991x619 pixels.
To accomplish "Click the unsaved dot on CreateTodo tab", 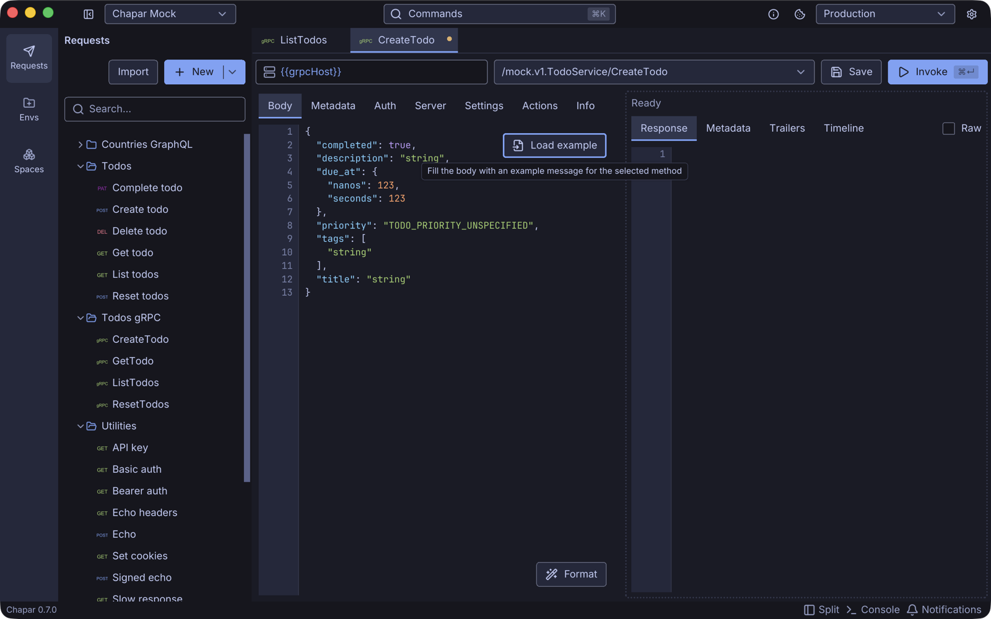I will click(x=449, y=39).
